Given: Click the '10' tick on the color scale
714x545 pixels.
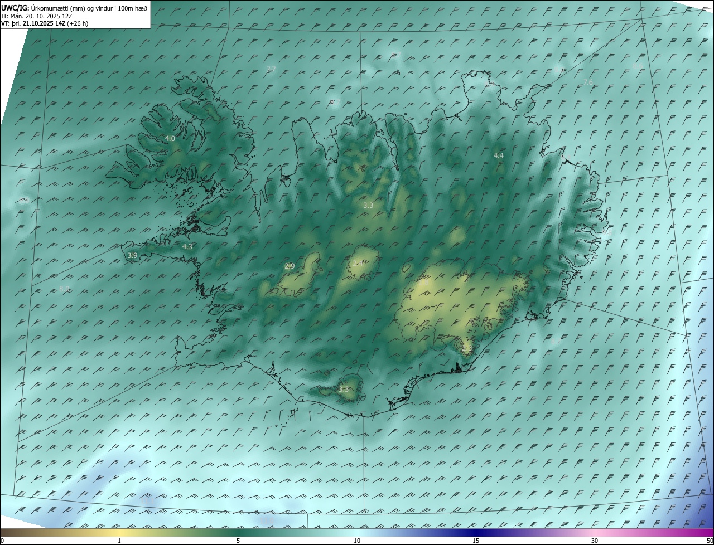Looking at the screenshot, I should (x=357, y=541).
